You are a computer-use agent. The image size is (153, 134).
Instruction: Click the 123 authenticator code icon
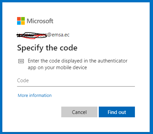(21, 61)
